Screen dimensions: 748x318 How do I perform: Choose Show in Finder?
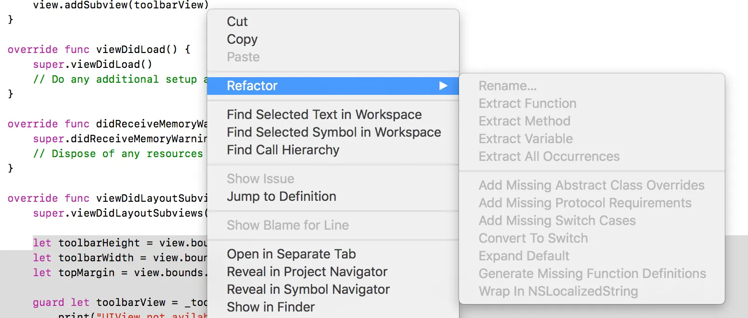[270, 307]
